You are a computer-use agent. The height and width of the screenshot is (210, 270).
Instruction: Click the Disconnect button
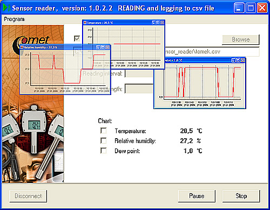tap(28, 196)
